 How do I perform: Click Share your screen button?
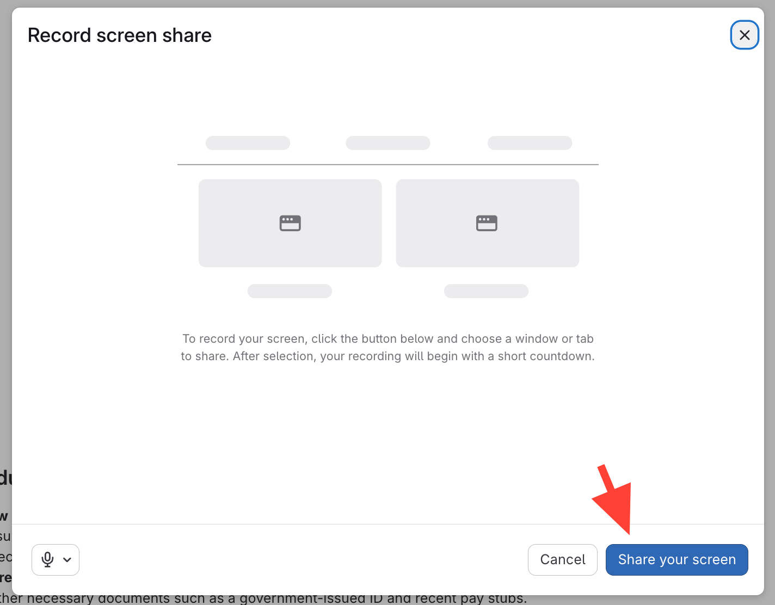tap(676, 560)
